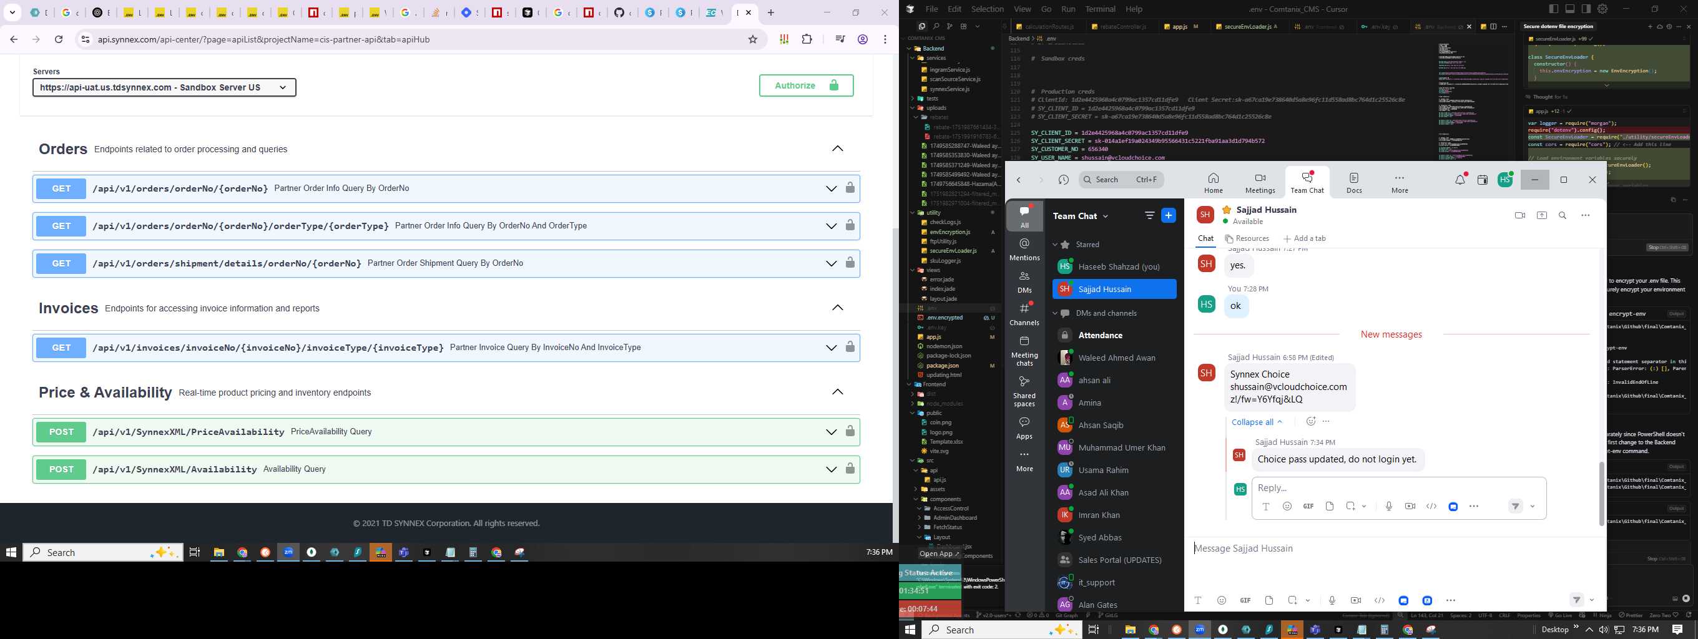Click share screen icon in chat header
Viewport: 1698px width, 639px height.
pyautogui.click(x=1542, y=215)
